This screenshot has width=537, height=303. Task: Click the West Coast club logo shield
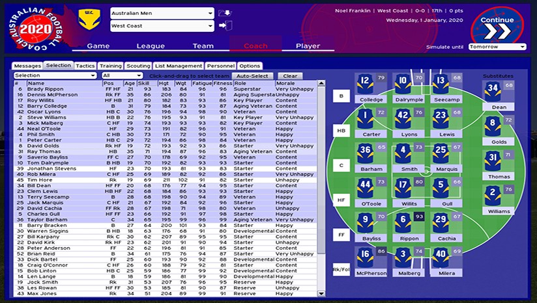click(89, 19)
